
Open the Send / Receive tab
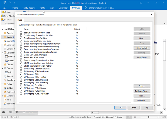coord(29,8)
